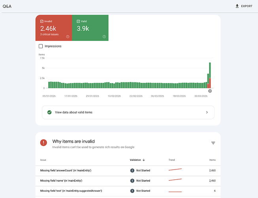Image resolution: width=258 pixels, height=198 pixels.
Task: Click the EXPORT button
Action: (244, 6)
